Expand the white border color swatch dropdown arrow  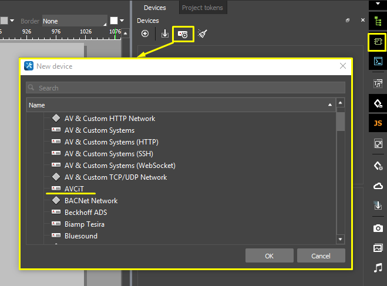click(122, 21)
